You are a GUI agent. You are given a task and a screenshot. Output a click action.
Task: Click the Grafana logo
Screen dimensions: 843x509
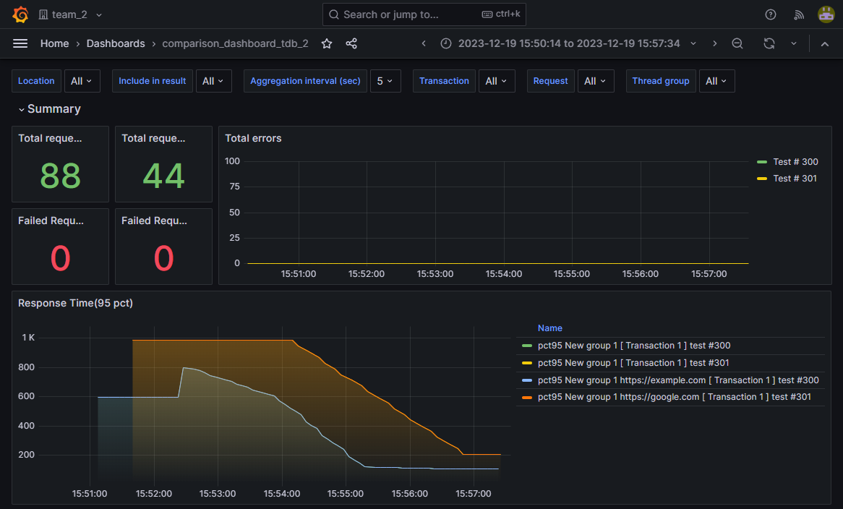coord(20,14)
